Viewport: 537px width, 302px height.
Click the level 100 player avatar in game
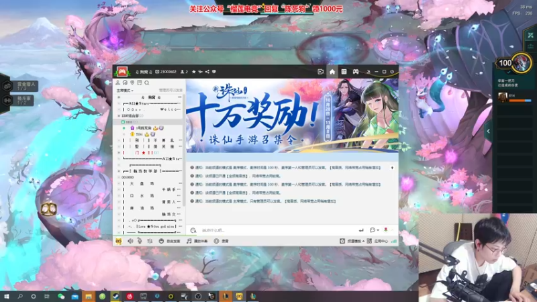(521, 62)
